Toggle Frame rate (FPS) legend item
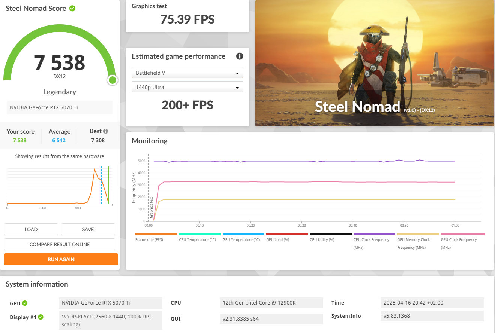Image resolution: width=495 pixels, height=333 pixels. pos(156,238)
